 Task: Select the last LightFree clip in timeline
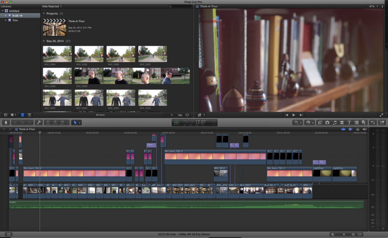pos(344,174)
